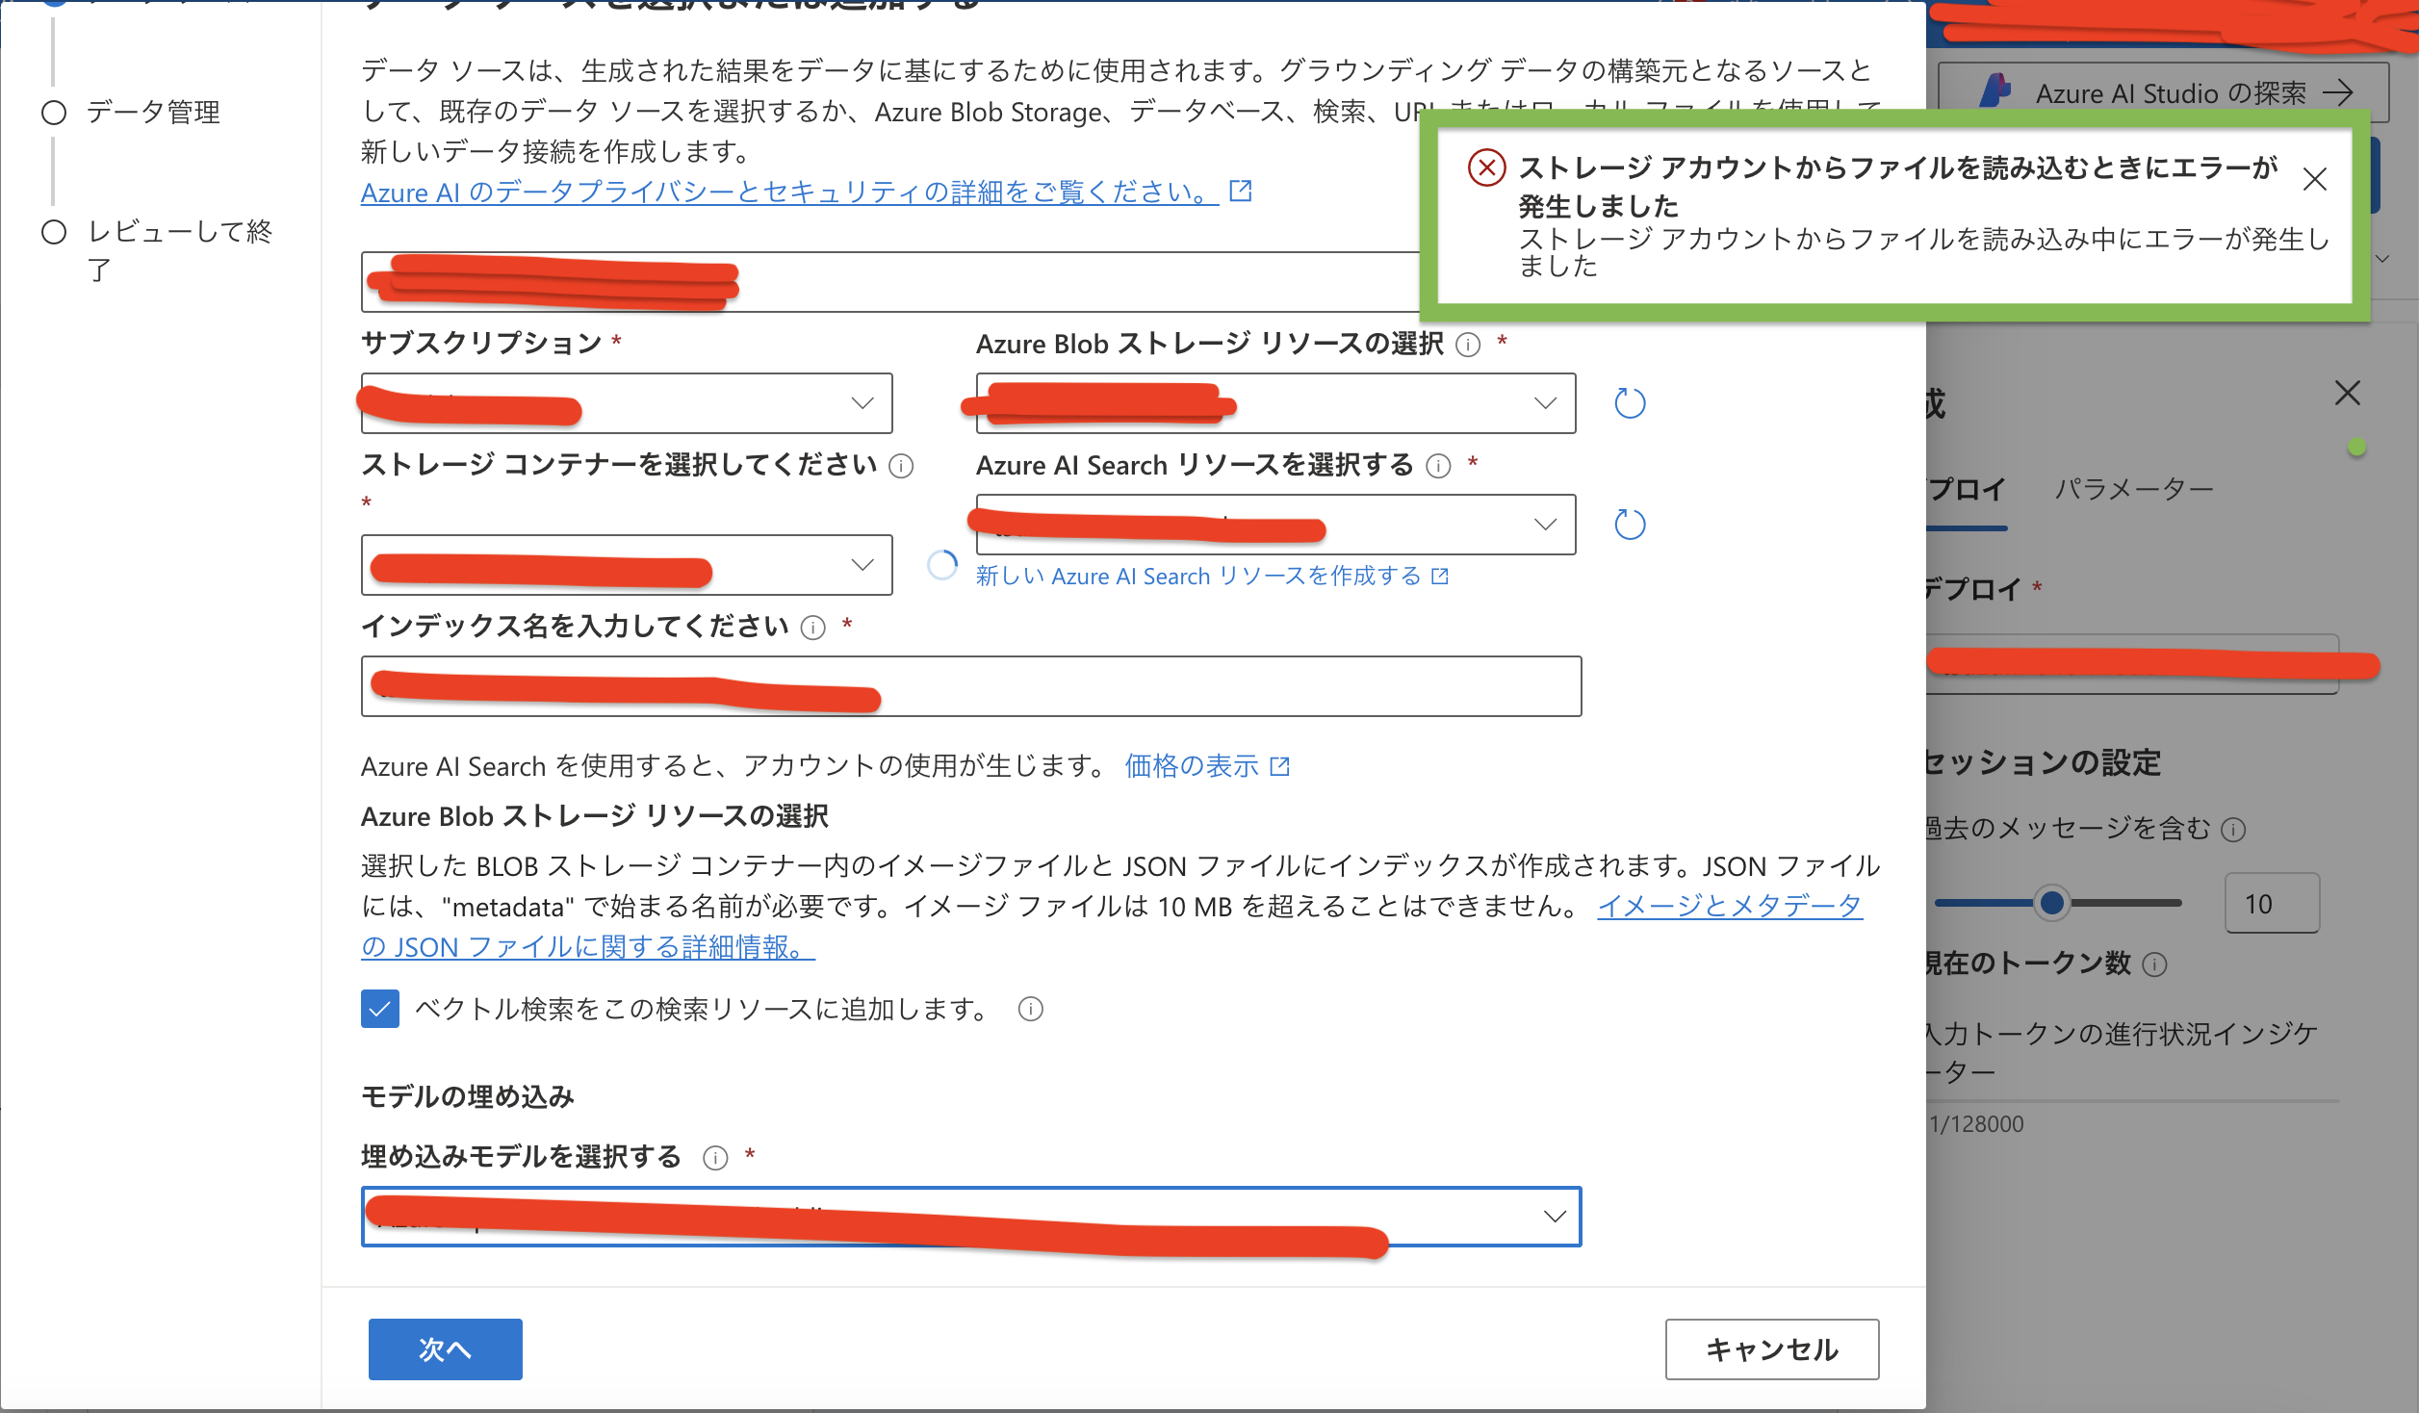
Task: Close the background panel with X icon
Action: [x=2347, y=393]
